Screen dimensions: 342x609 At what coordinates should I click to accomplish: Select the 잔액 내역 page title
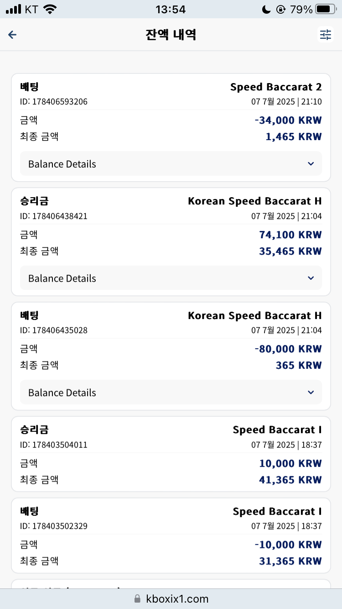(171, 35)
